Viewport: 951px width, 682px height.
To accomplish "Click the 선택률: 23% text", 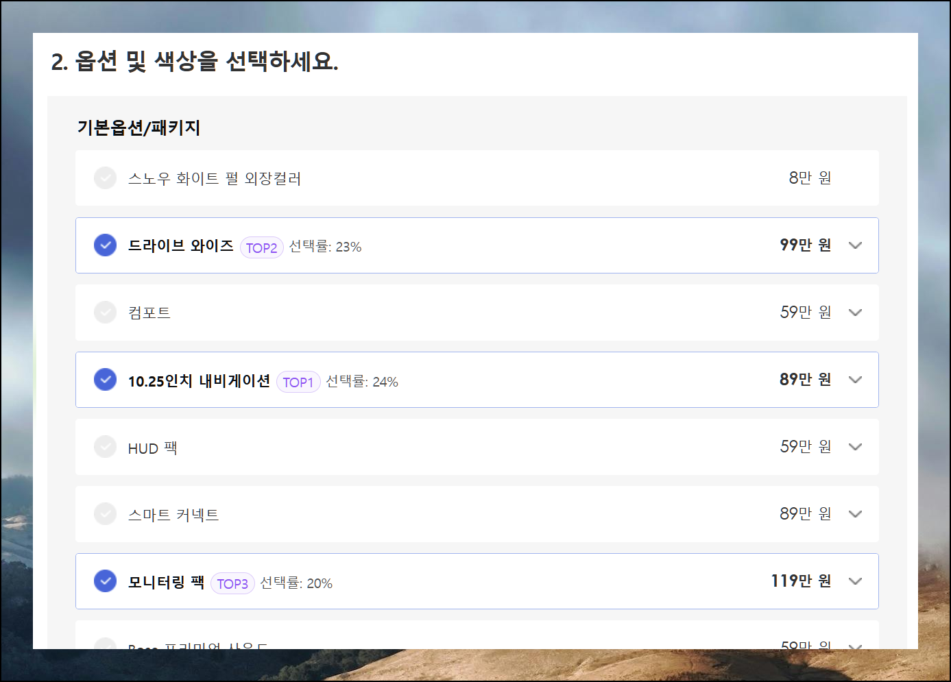I will 325,246.
